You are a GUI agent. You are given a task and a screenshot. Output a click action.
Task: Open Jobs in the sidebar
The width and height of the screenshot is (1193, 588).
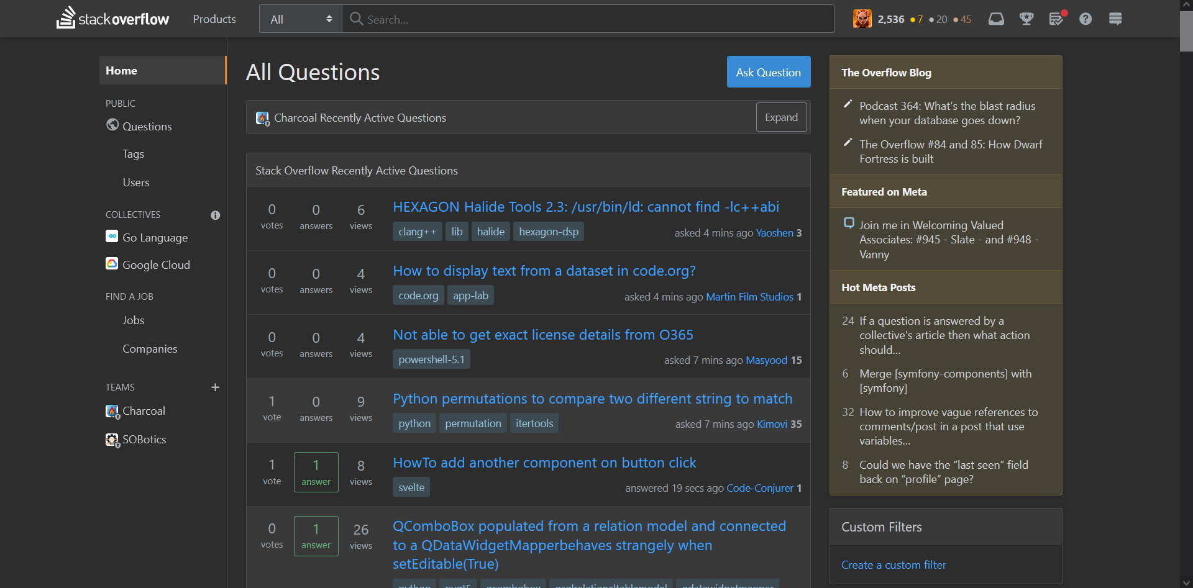[x=134, y=320]
